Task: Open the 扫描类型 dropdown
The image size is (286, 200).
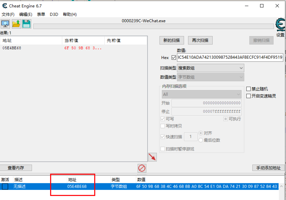Action: point(211,68)
